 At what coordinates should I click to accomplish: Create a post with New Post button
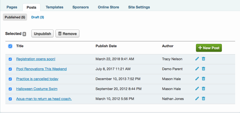click(x=209, y=48)
